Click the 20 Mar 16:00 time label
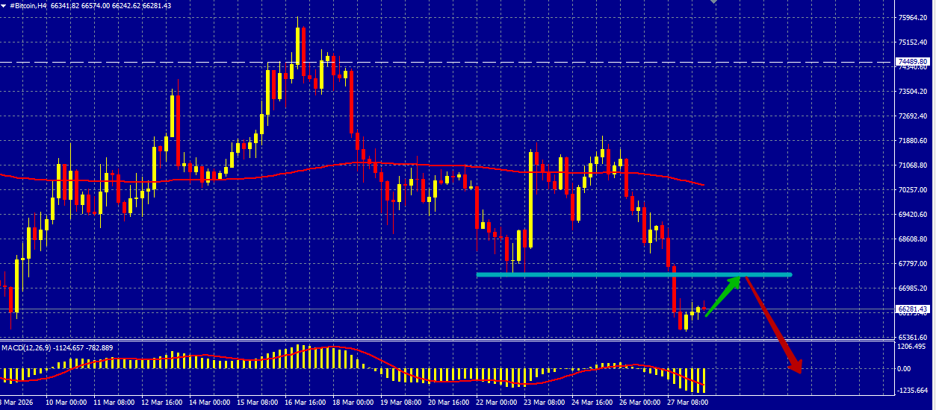936x410 pixels. (x=448, y=402)
